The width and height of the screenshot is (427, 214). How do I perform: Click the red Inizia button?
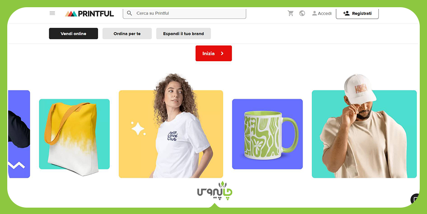[213, 54]
